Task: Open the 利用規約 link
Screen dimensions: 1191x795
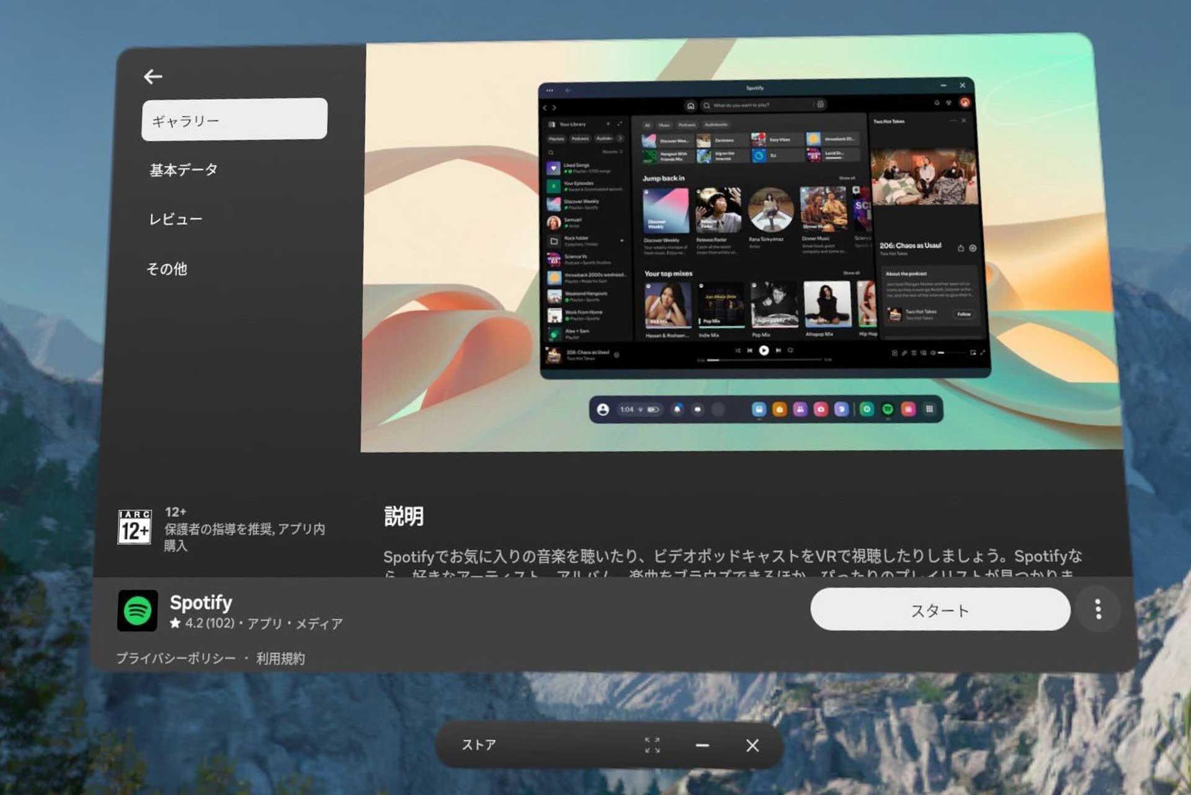Action: 280,658
